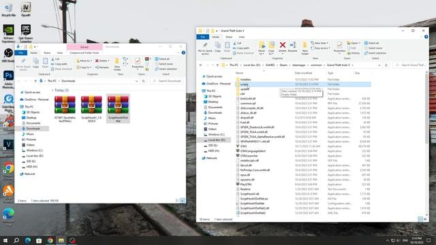This screenshot has width=436, height=245.
Task: Open the Copy to dropdown in Downloads ribbon
Action: coord(84,67)
